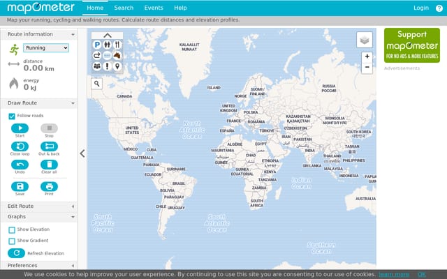Select the turn arrow marker icon
The image size is (447, 279).
[97, 55]
